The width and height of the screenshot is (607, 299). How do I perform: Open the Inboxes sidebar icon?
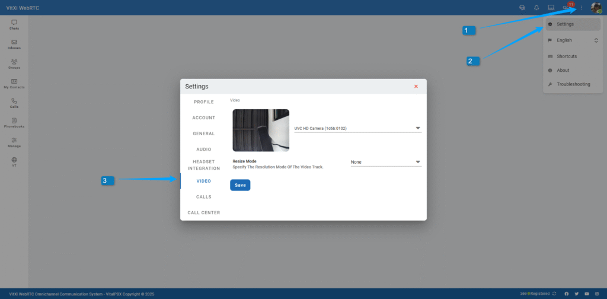(14, 44)
